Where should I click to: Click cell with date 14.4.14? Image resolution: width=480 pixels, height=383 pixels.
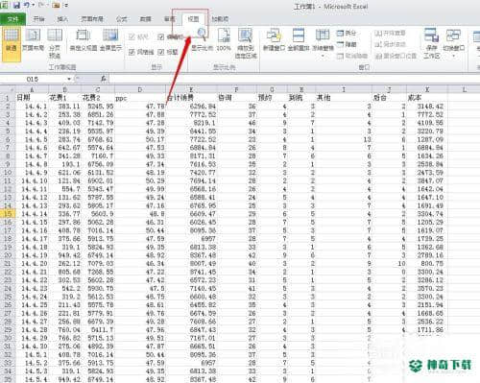pos(32,214)
